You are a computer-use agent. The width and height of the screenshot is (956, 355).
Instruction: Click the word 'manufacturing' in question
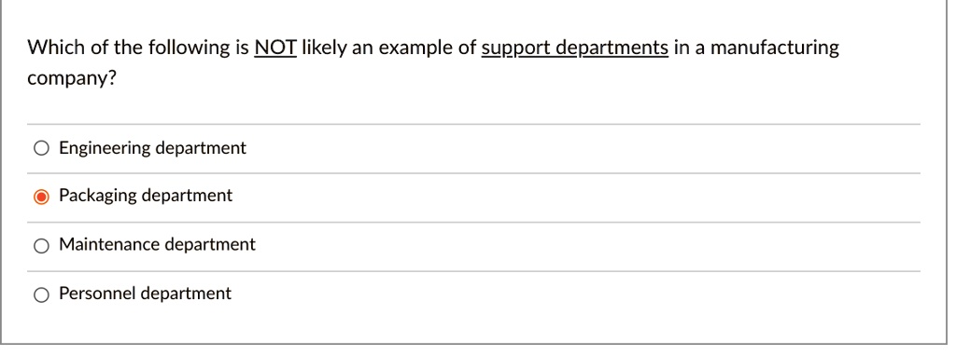coord(775,48)
